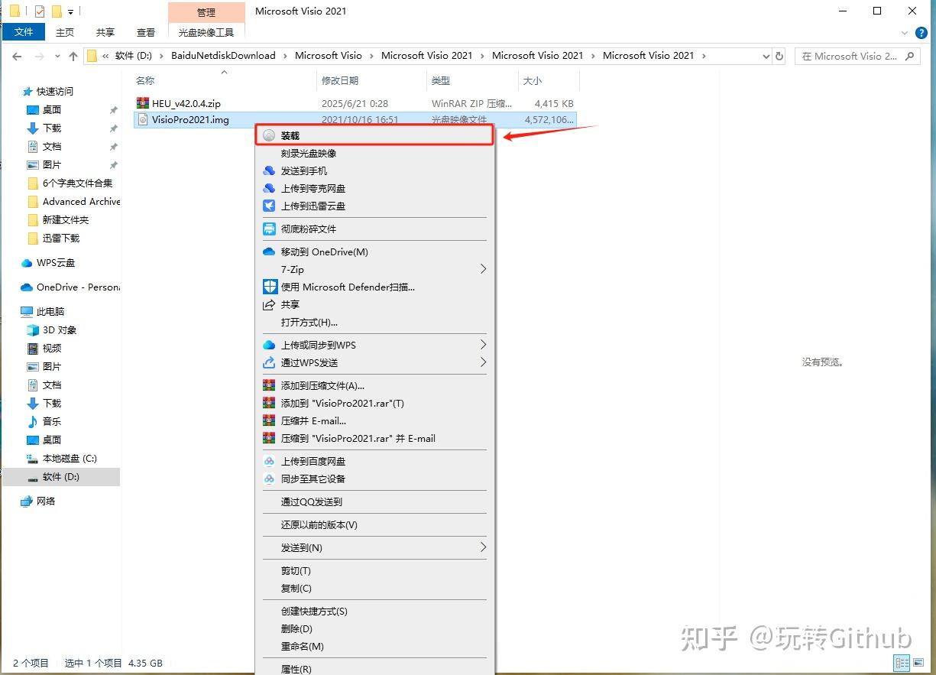Open the address bar dropdown arrow

coord(766,55)
